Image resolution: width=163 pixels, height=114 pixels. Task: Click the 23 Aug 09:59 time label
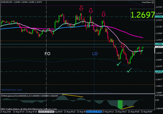(x=147, y=112)
